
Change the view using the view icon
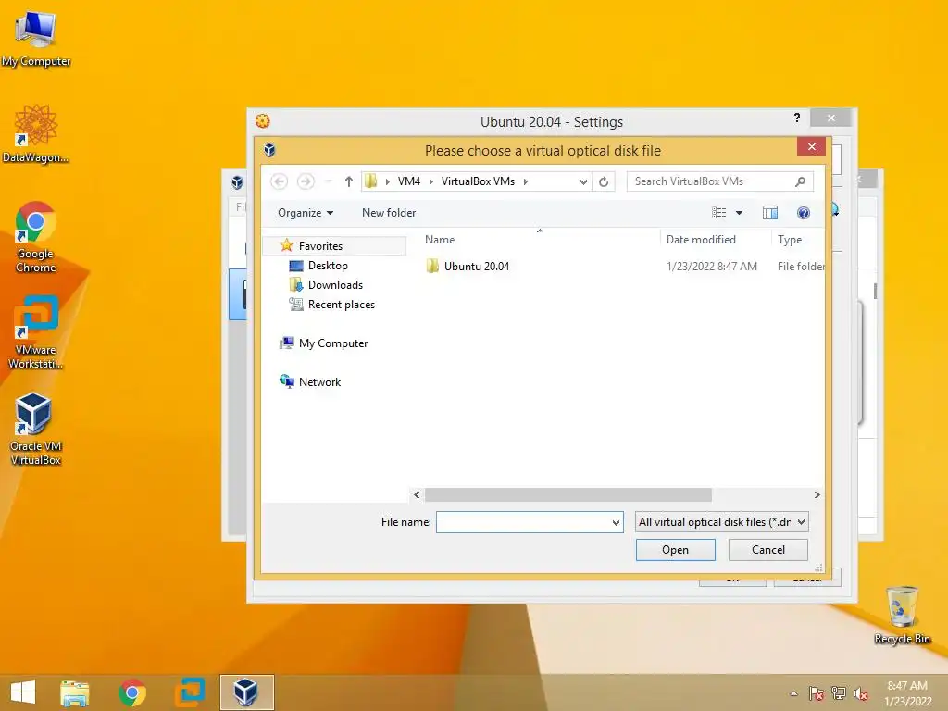click(718, 213)
